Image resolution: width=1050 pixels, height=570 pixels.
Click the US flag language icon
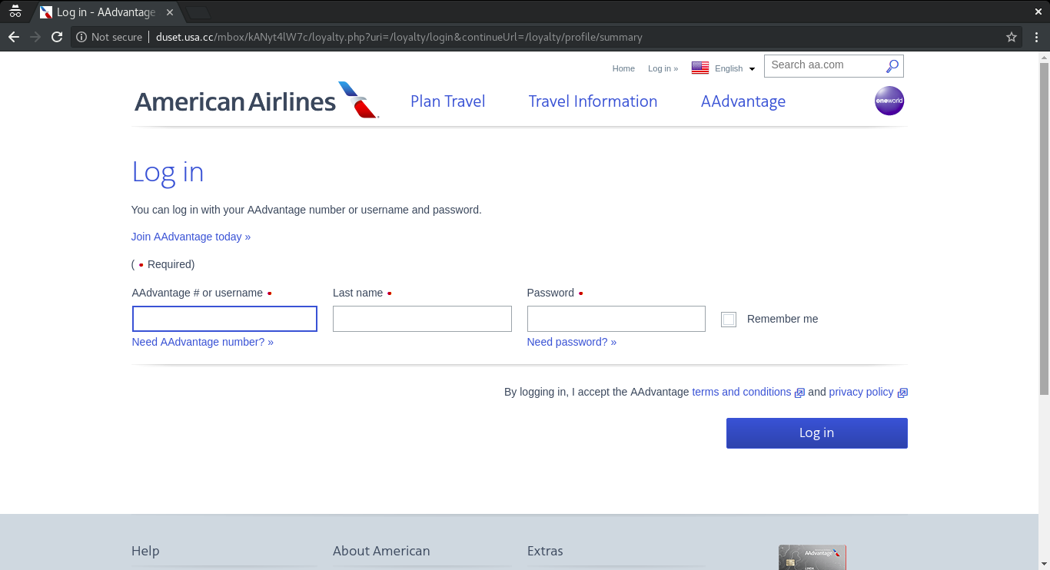(x=700, y=68)
